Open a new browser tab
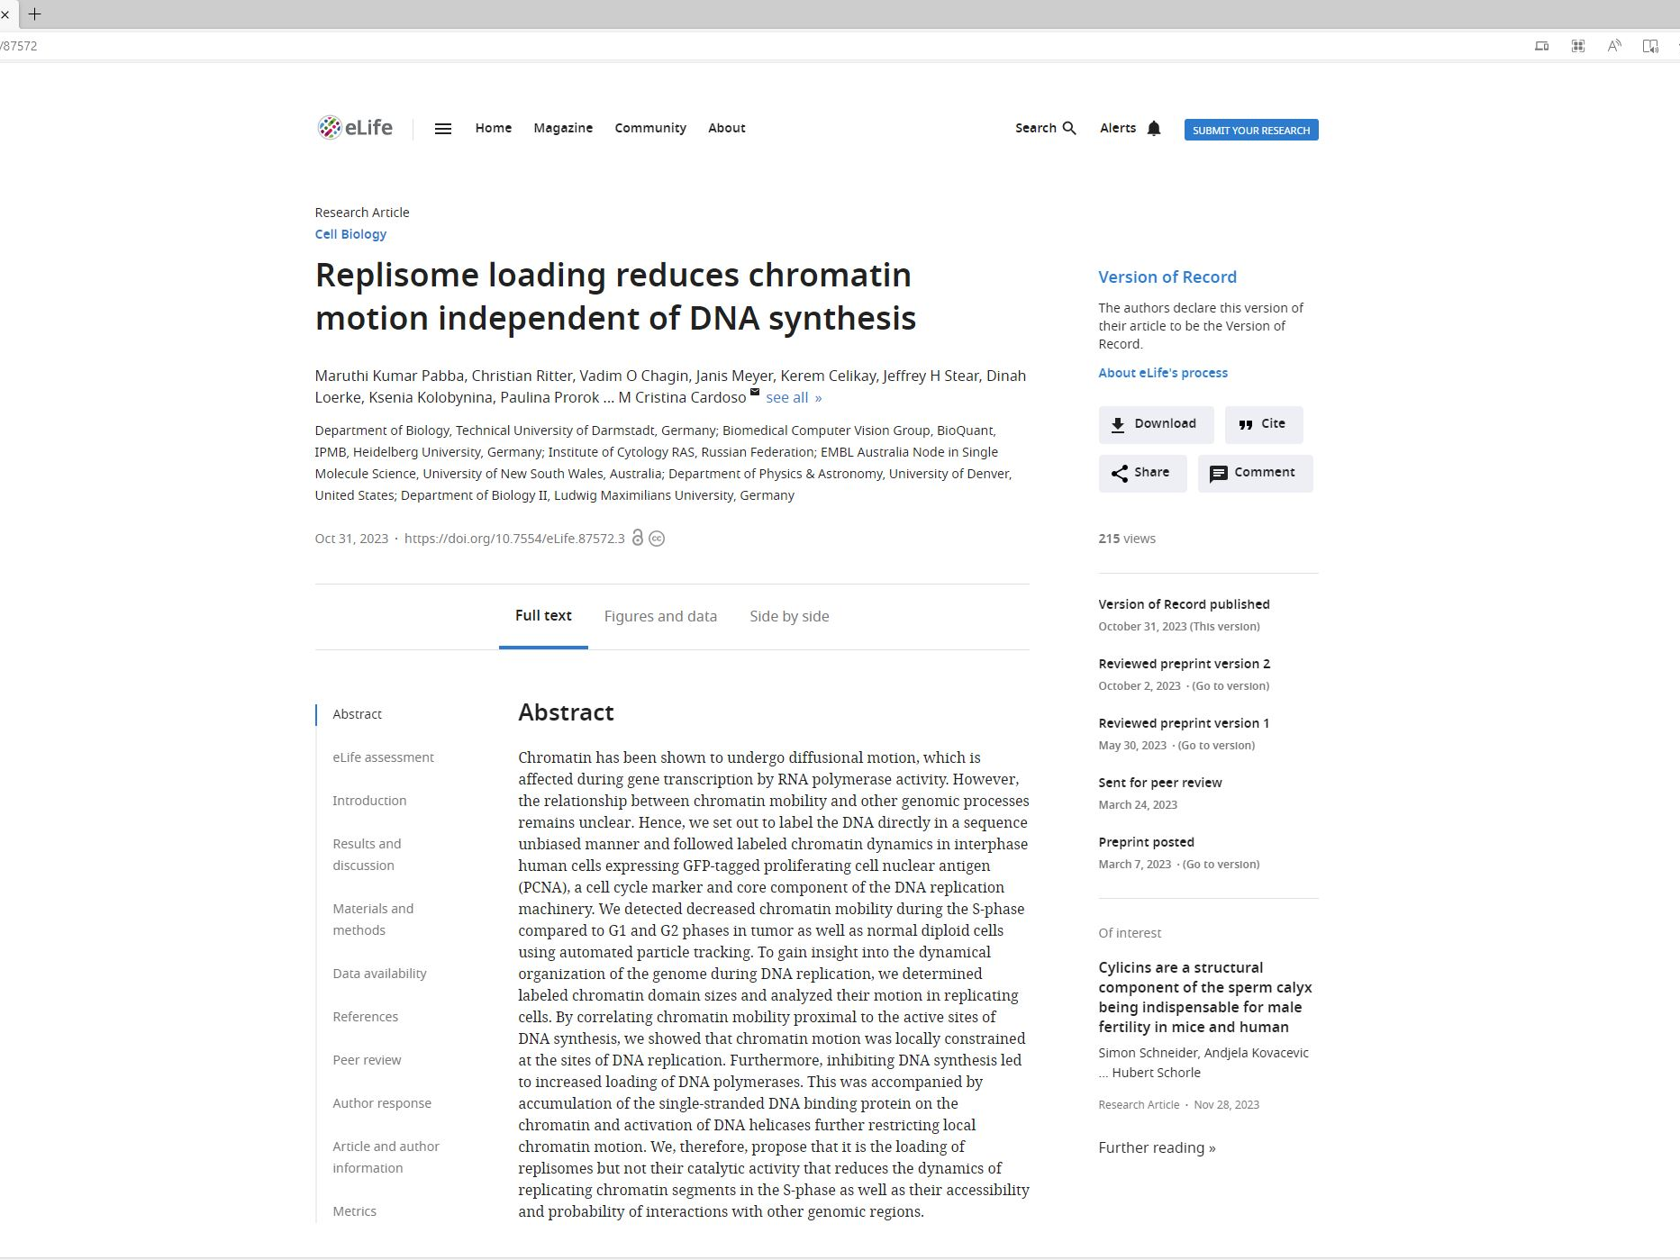The width and height of the screenshot is (1680, 1260). pyautogui.click(x=35, y=14)
